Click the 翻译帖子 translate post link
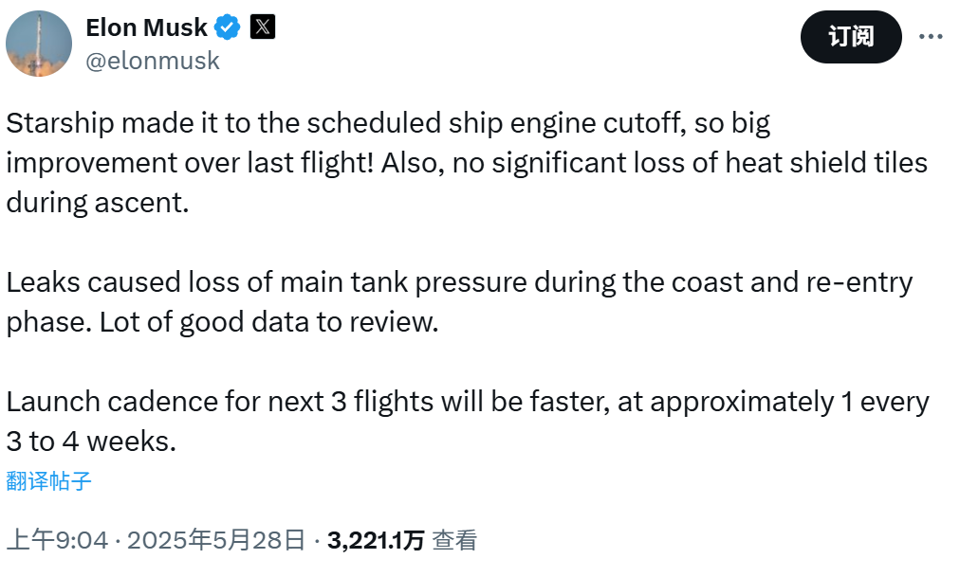Image resolution: width=960 pixels, height=577 pixels. click(x=49, y=480)
